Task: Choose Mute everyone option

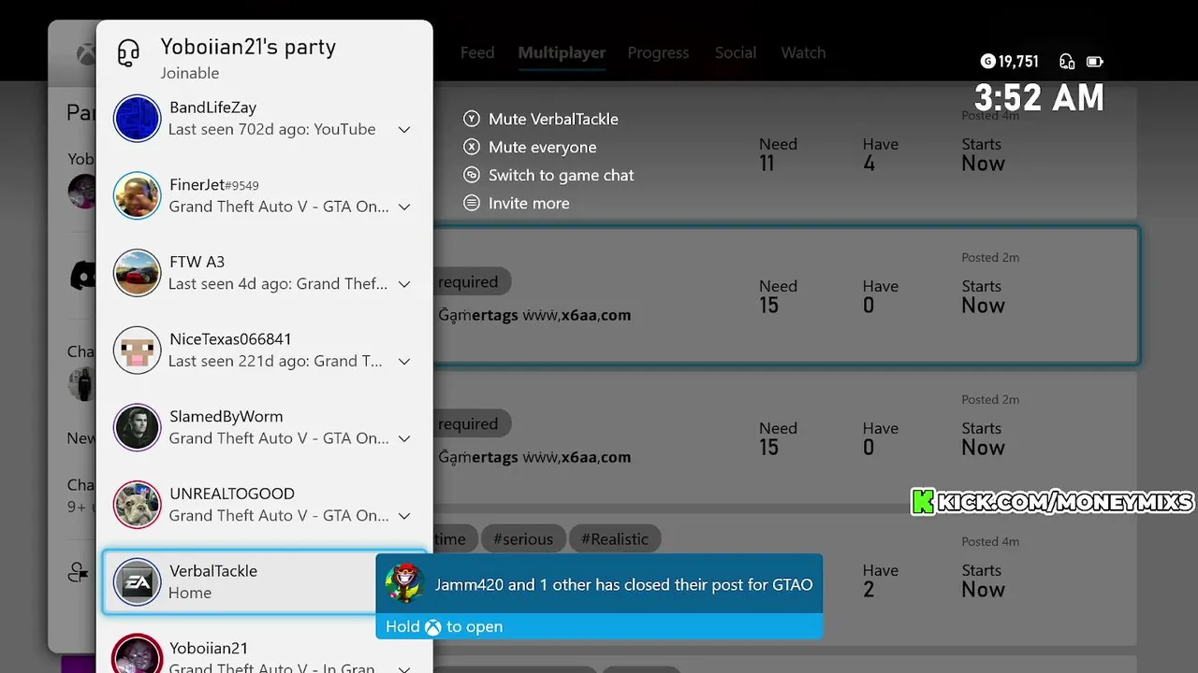Action: point(530,147)
